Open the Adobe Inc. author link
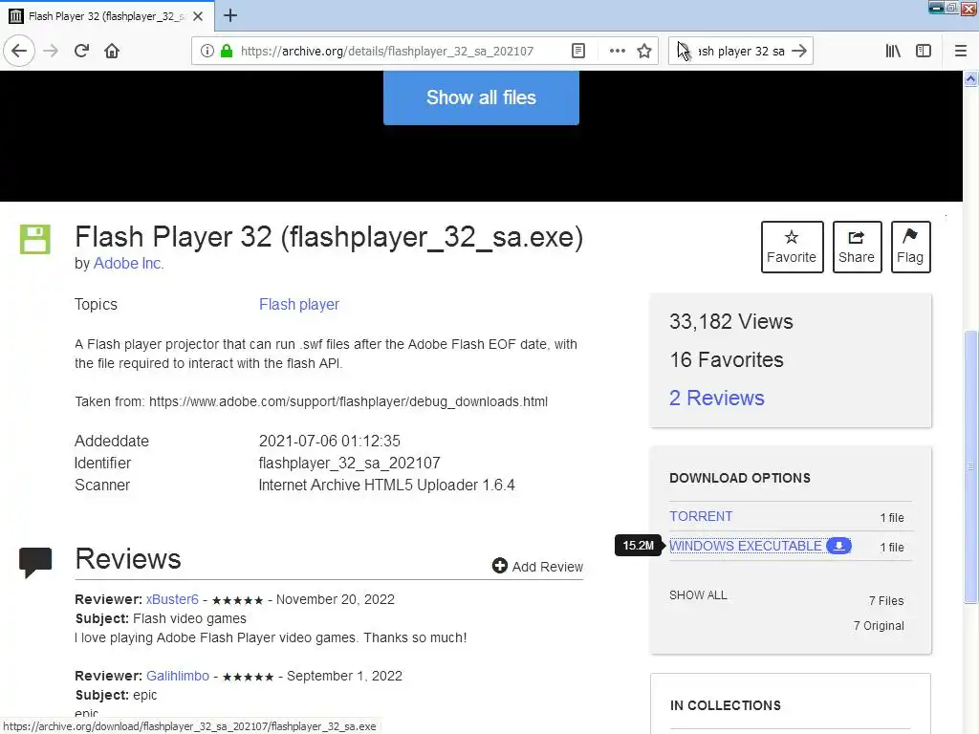This screenshot has height=734, width=979. (x=129, y=264)
